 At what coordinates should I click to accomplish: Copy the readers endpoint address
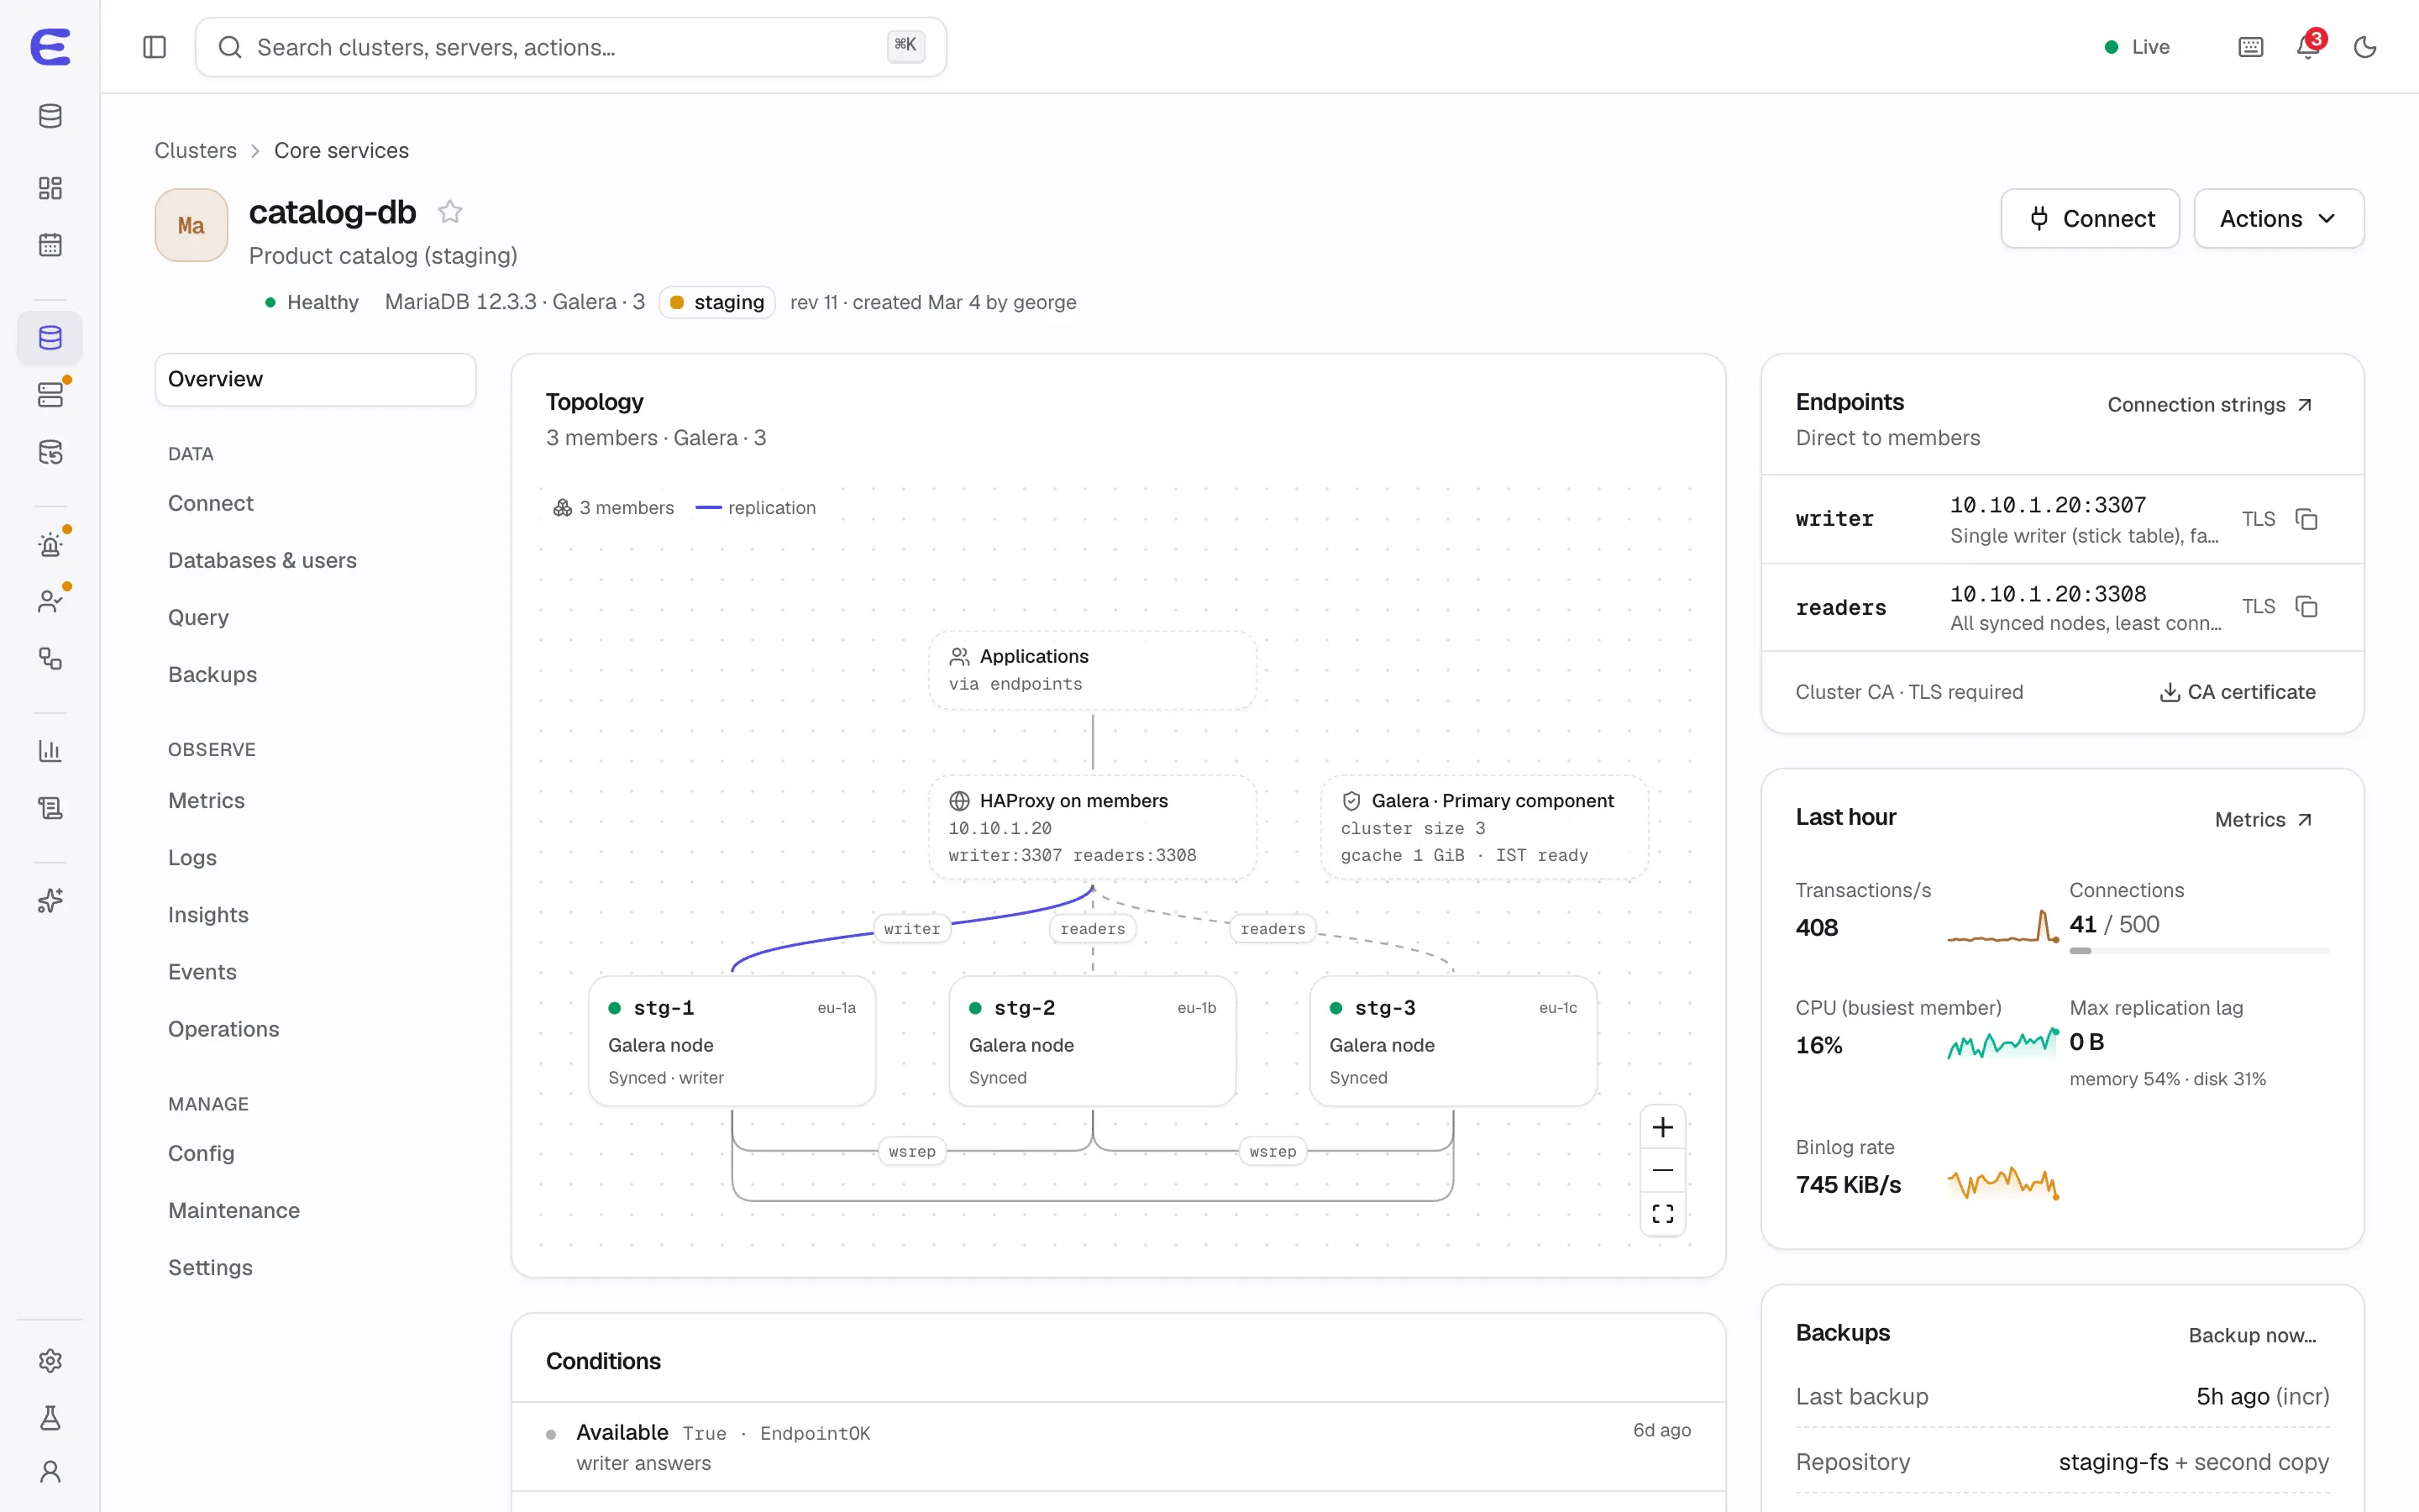[x=2306, y=607]
